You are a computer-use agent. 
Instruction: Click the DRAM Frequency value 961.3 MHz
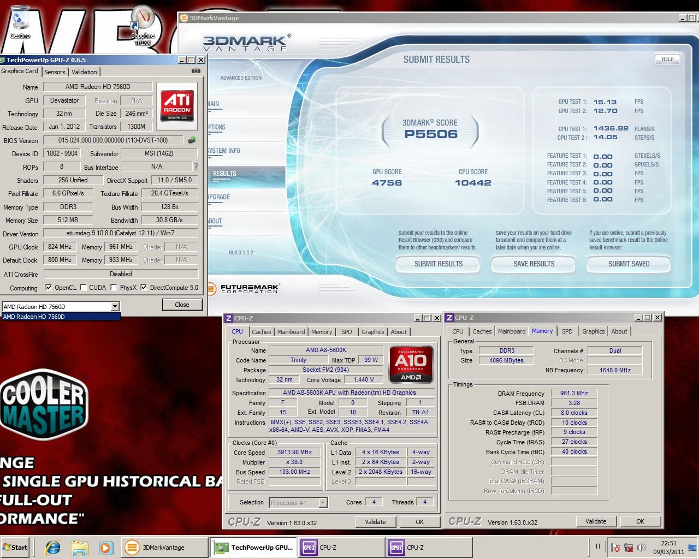click(574, 393)
